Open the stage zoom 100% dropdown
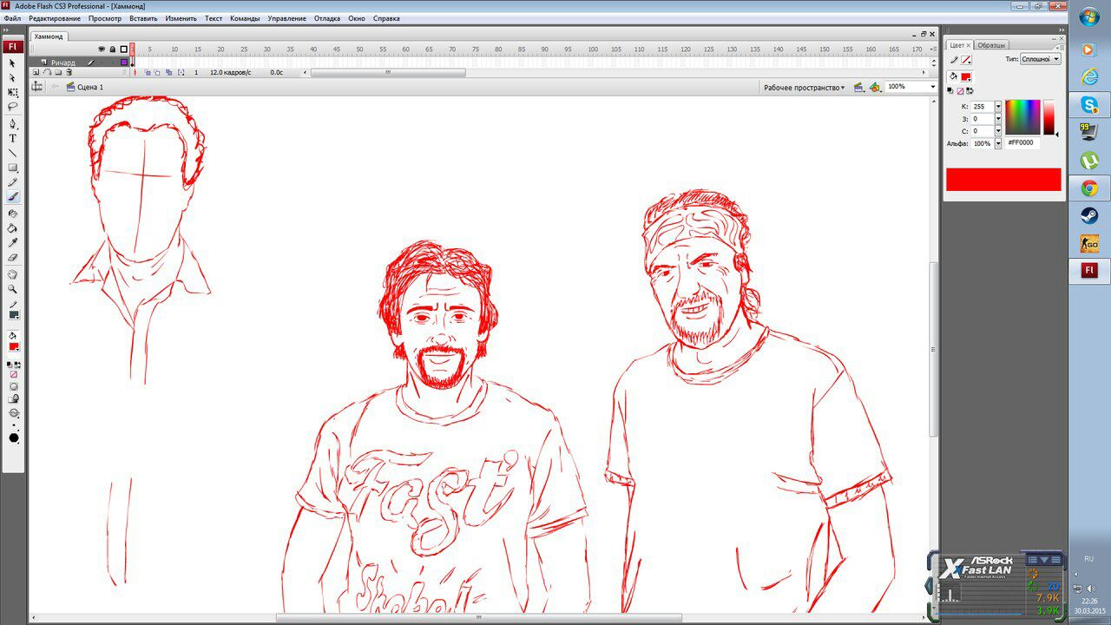1111x625 pixels. pyautogui.click(x=910, y=87)
